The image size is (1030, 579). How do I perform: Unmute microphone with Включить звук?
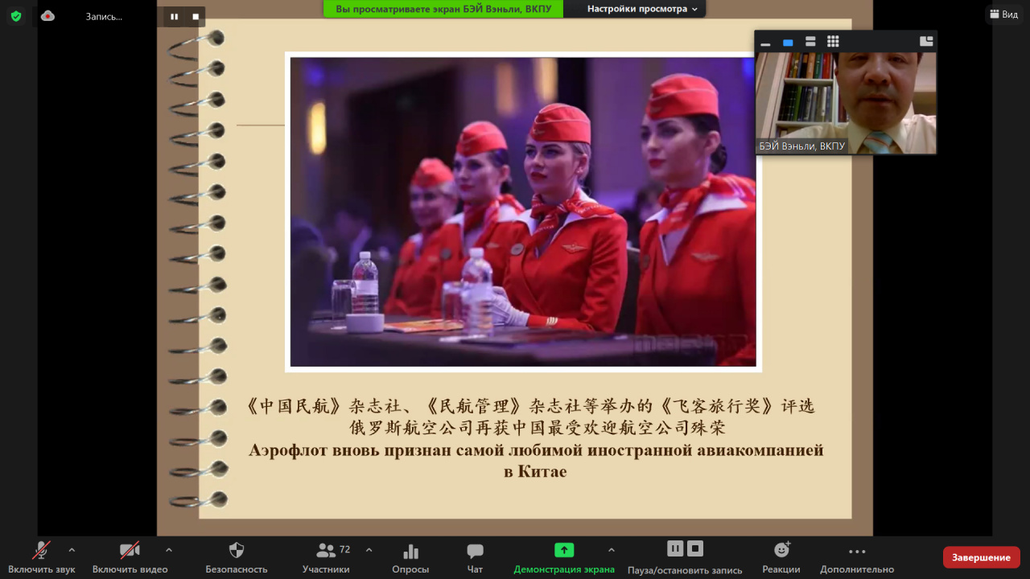point(41,557)
